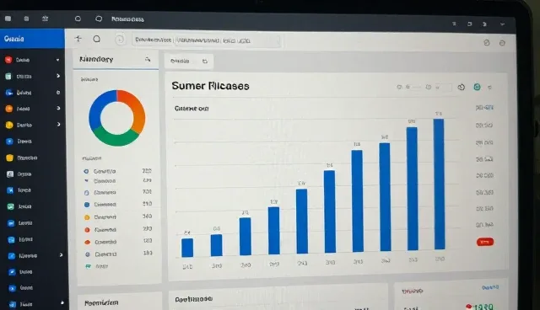
Task: Select the blue 'Guaia' header in sidebar
Action: (x=32, y=39)
